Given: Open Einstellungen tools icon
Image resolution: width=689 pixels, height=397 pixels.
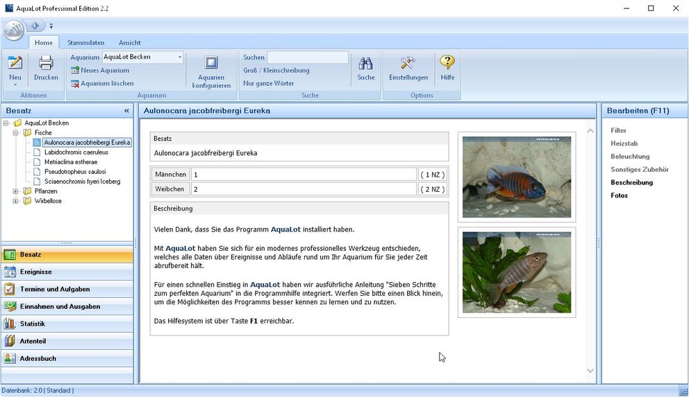Looking at the screenshot, I should 408,63.
